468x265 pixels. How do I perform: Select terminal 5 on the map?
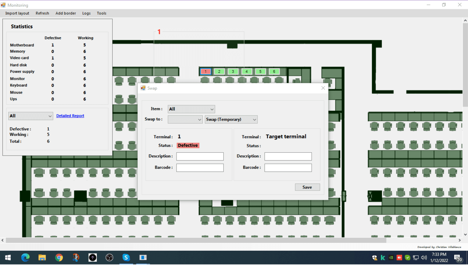[x=260, y=71]
